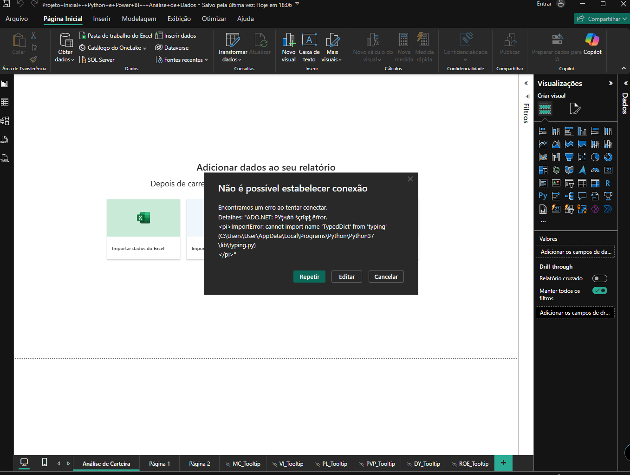Screen dimensions: 630x475
Task: Select the Stacked bar chart visual
Action: [543, 131]
